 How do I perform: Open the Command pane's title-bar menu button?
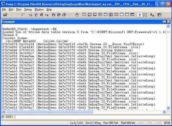click(x=164, y=21)
